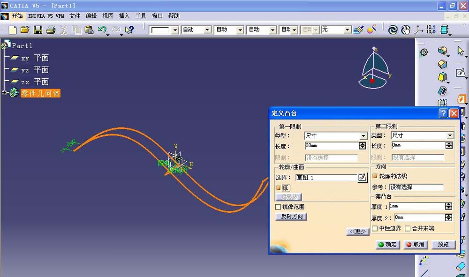Click the 选择 field showing 草图.1
The image size is (469, 277).
point(326,178)
